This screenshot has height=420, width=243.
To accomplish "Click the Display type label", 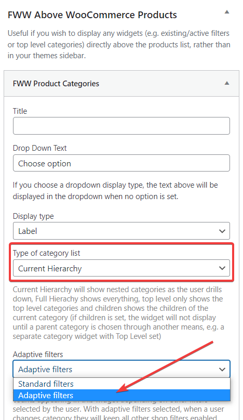I will [33, 216].
